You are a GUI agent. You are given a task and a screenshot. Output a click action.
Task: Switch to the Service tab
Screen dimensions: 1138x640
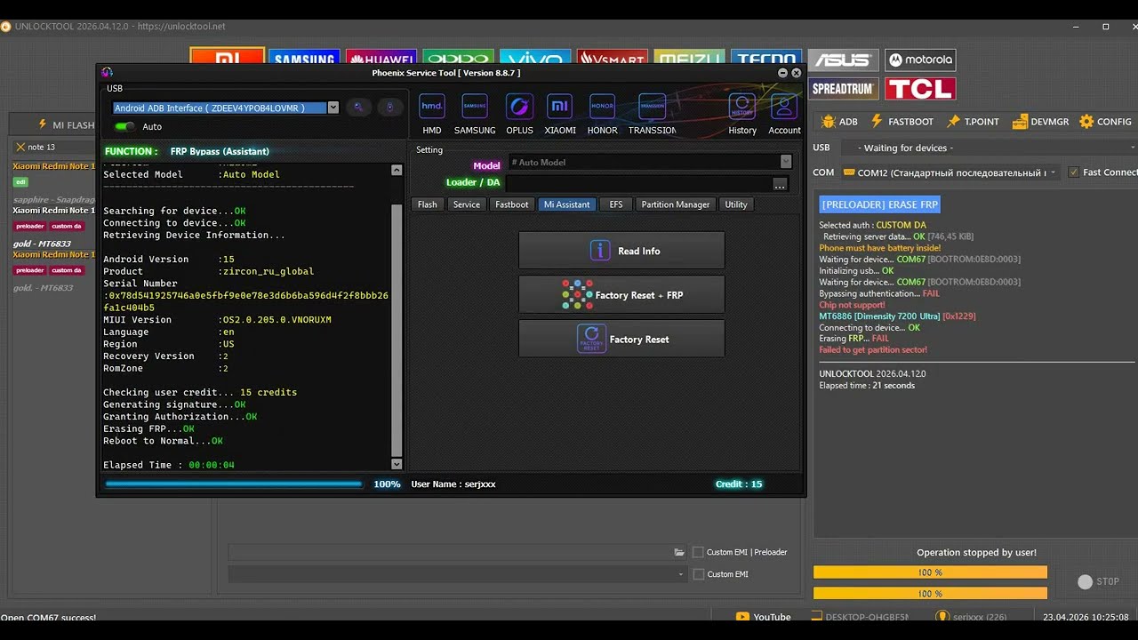click(466, 204)
